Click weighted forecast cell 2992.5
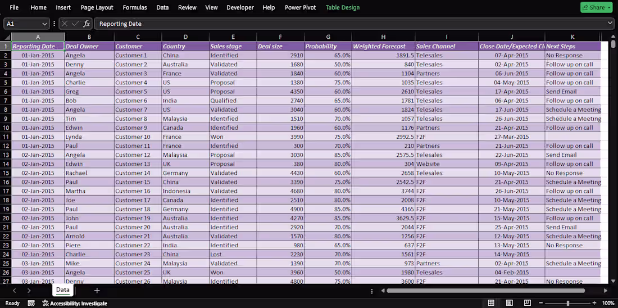This screenshot has height=308, width=618. pyautogui.click(x=383, y=137)
